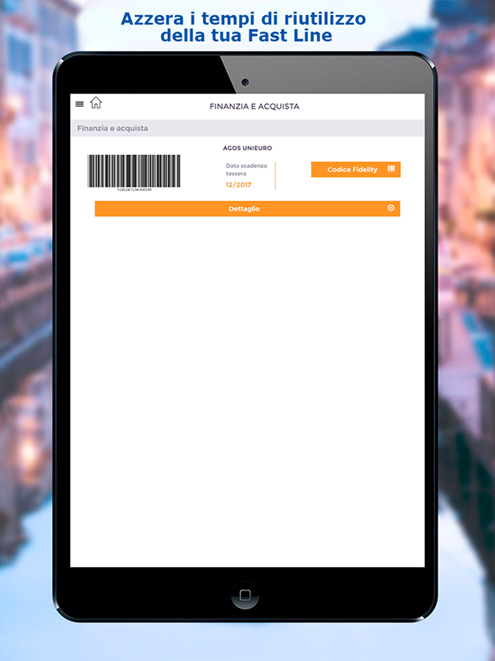Open the hamburger menu icon
Screen dimensions: 495x661
pyautogui.click(x=79, y=104)
